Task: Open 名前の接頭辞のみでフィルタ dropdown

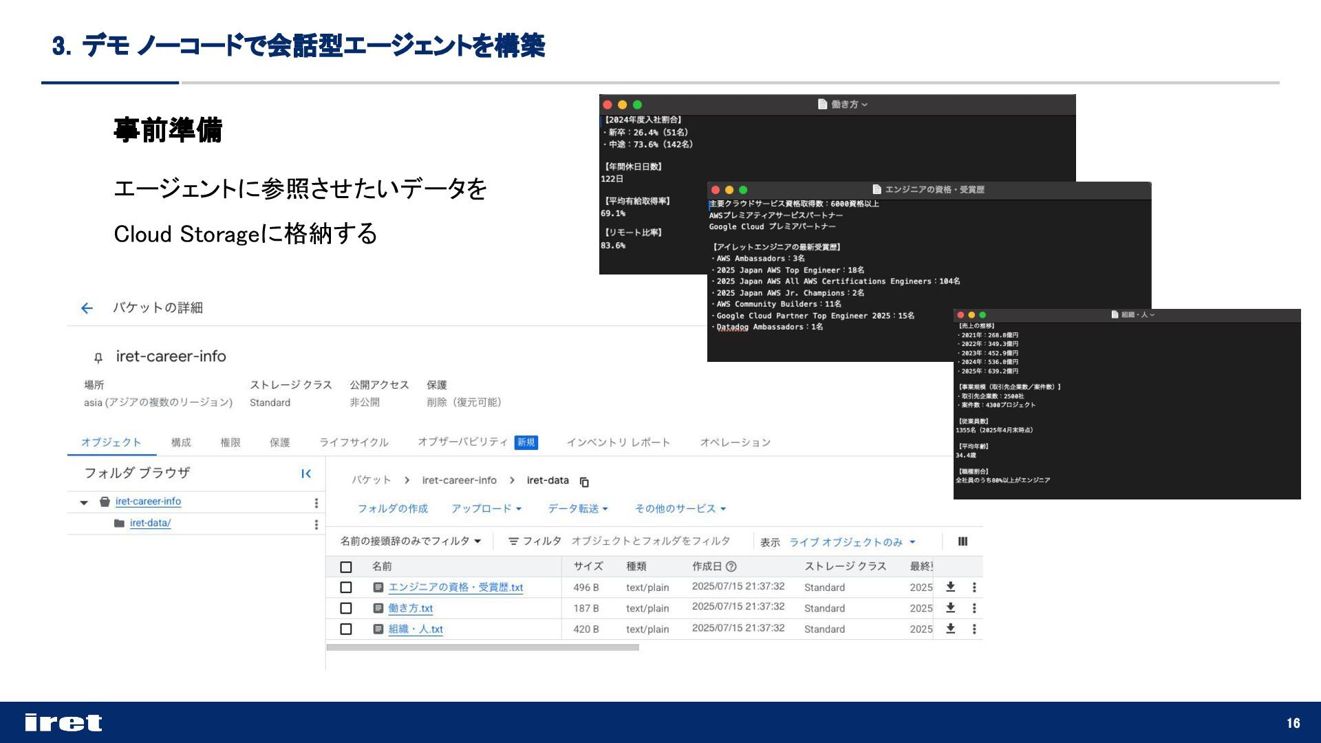Action: pos(411,541)
